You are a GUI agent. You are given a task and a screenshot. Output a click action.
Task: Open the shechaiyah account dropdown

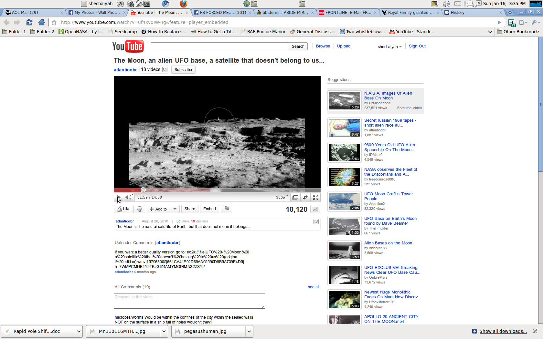[390, 47]
